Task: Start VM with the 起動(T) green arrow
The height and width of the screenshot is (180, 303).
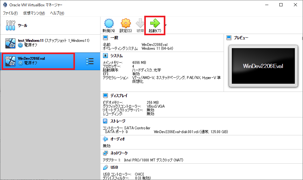Action: click(155, 25)
